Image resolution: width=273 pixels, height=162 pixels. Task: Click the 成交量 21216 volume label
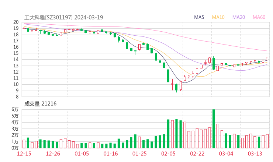tap(40, 104)
